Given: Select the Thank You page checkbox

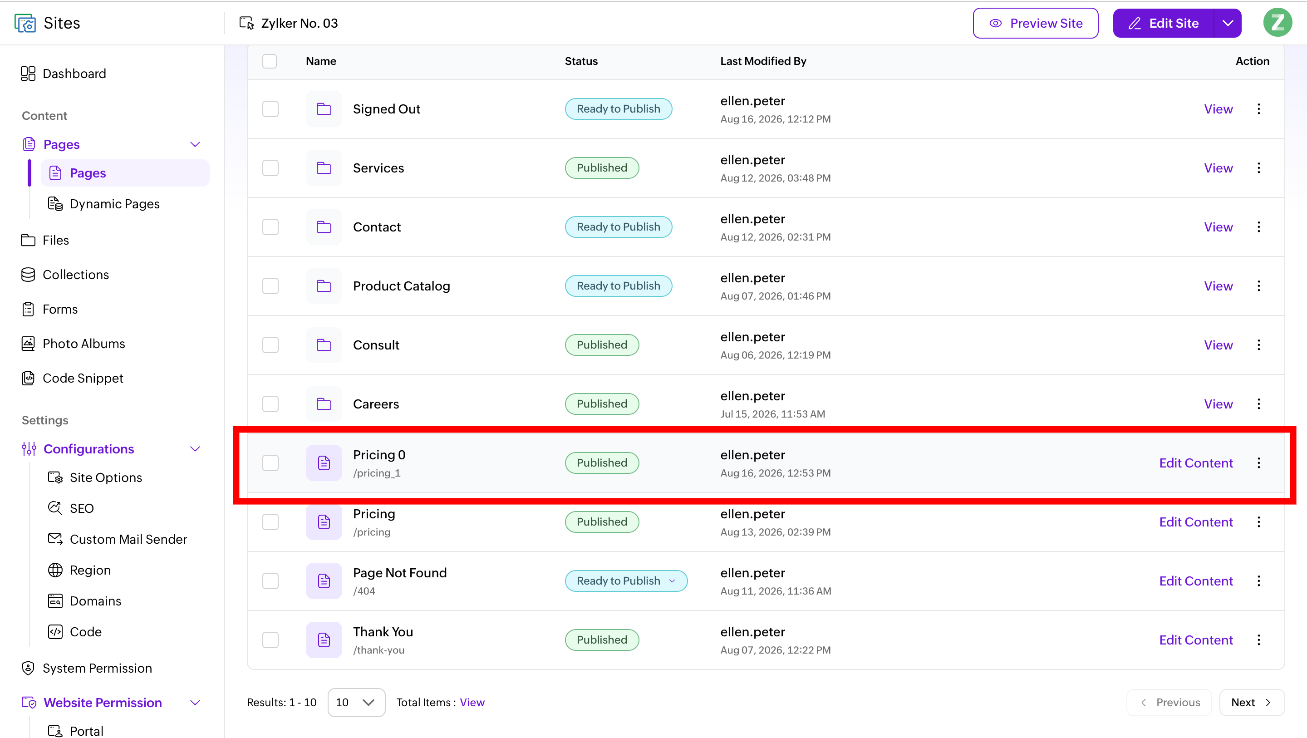Looking at the screenshot, I should pos(270,640).
